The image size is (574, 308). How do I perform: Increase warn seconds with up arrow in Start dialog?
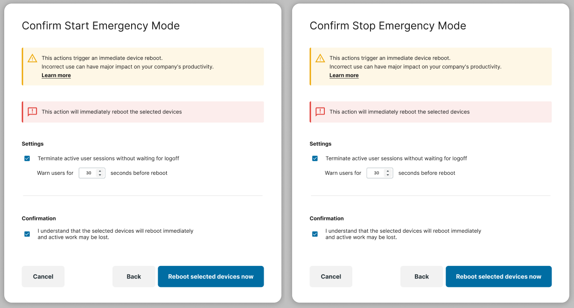pos(100,171)
